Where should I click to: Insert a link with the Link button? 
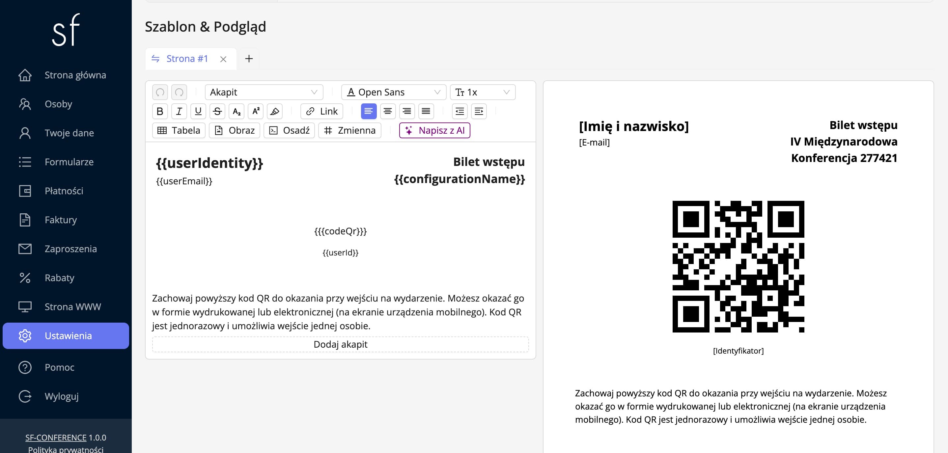pyautogui.click(x=322, y=111)
